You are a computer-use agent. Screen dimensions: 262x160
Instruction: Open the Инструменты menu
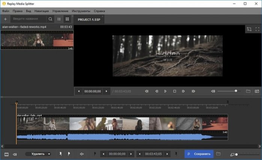pyautogui.click(x=81, y=11)
